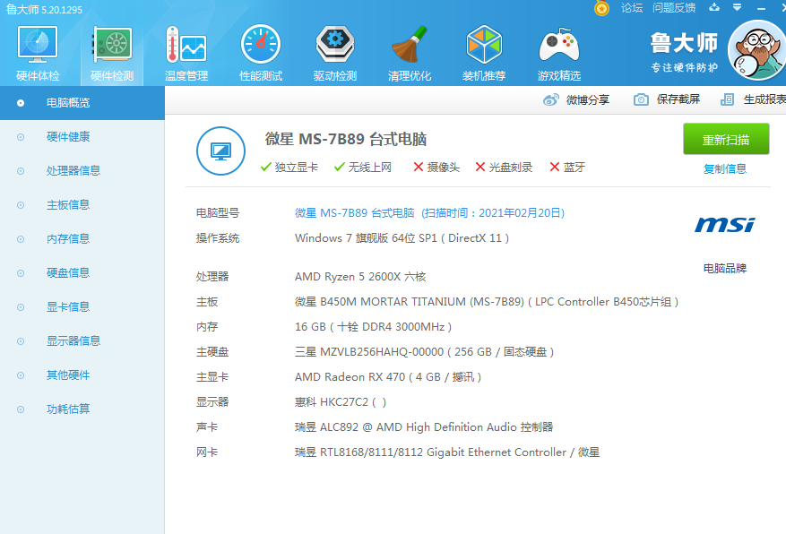Image resolution: width=786 pixels, height=534 pixels.
Task: Click the MSI brand logo
Action: [725, 224]
